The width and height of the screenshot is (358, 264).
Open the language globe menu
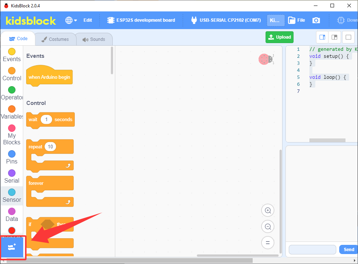pos(71,20)
